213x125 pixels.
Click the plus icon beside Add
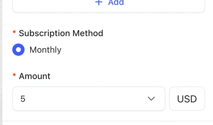coord(99,3)
